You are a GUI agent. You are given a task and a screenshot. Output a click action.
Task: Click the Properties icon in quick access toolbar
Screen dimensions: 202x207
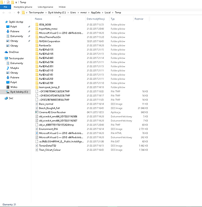(x=8, y=2)
